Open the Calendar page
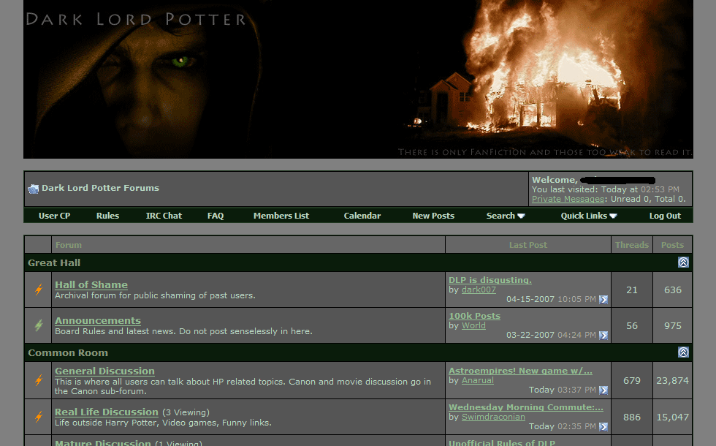 pos(362,216)
